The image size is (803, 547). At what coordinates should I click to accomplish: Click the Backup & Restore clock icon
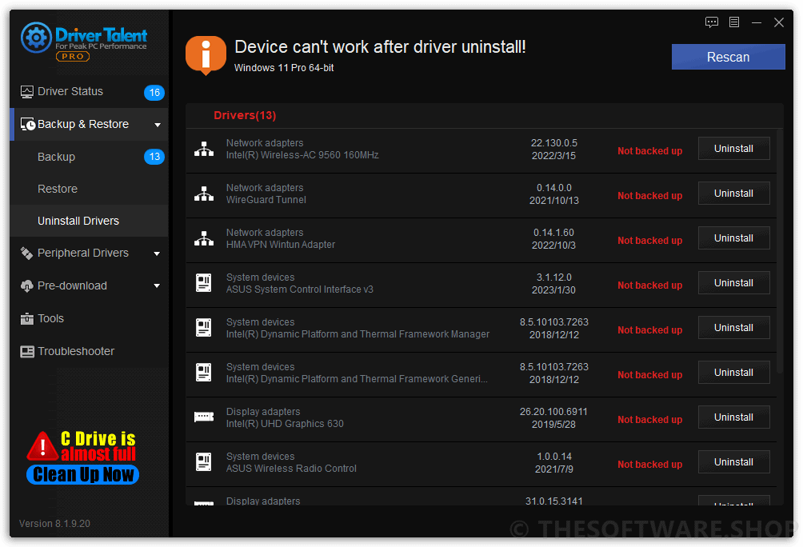pos(28,125)
